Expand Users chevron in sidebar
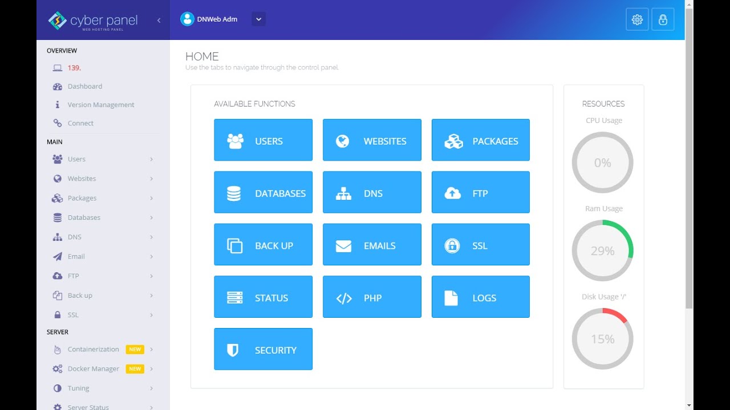Screen dimensions: 730x410 pyautogui.click(x=151, y=159)
